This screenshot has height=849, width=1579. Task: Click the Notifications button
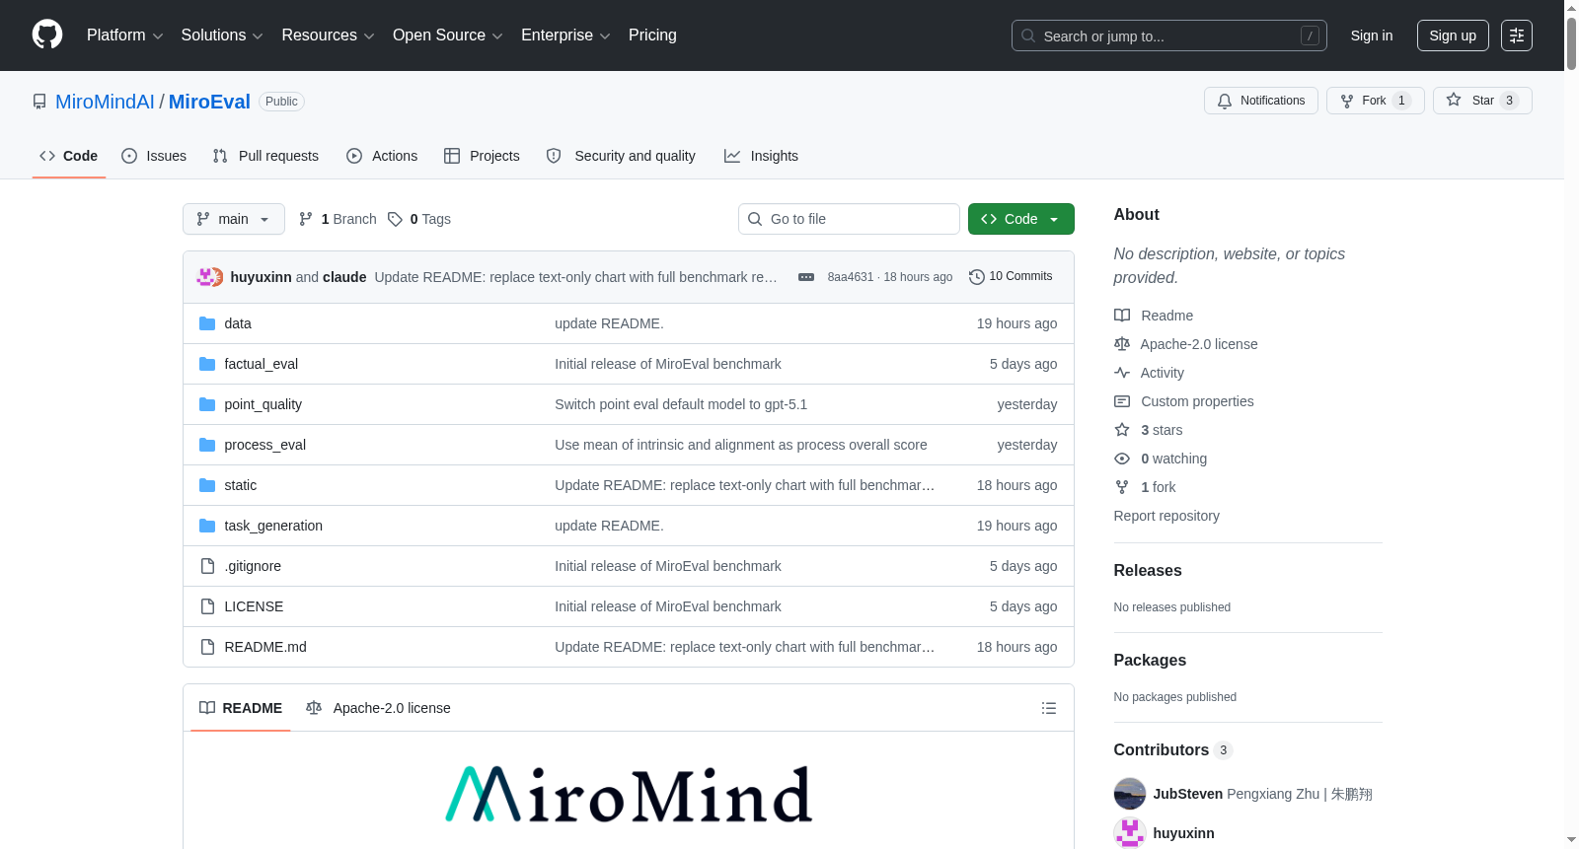[1261, 101]
